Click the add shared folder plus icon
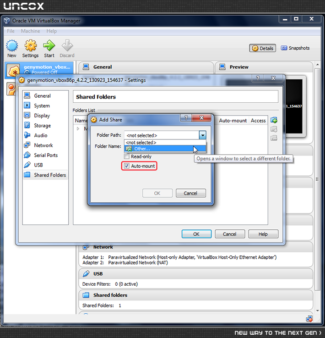This screenshot has height=338, width=325. pyautogui.click(x=274, y=120)
